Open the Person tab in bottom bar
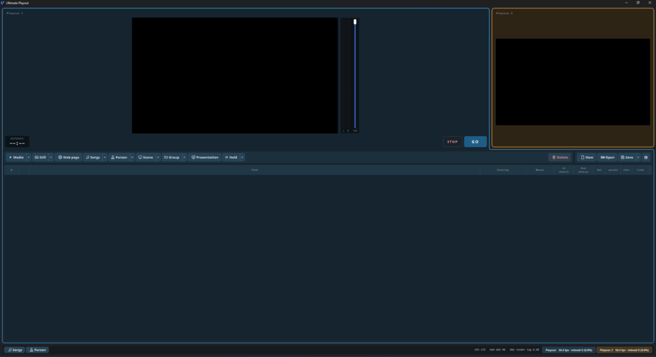This screenshot has width=656, height=357. click(x=38, y=350)
